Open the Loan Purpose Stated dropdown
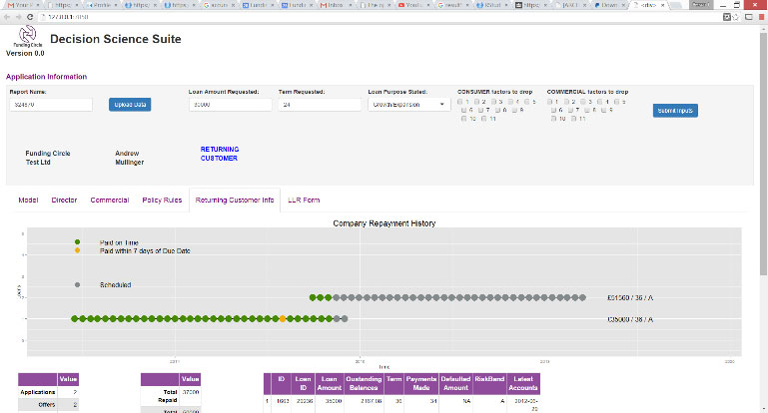 pyautogui.click(x=409, y=104)
